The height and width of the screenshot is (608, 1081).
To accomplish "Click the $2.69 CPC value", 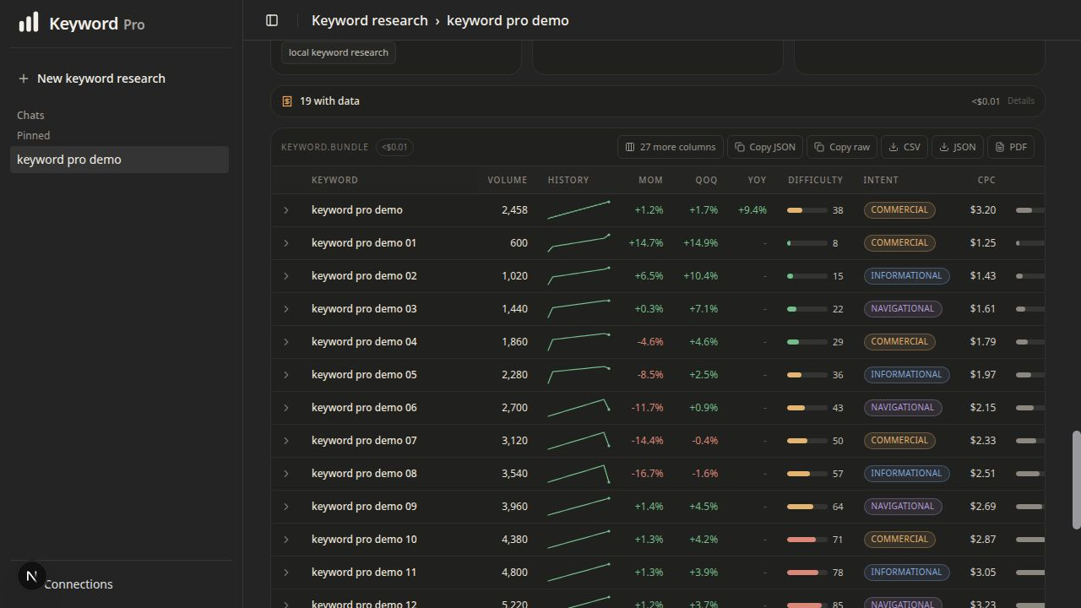I will pyautogui.click(x=983, y=507).
